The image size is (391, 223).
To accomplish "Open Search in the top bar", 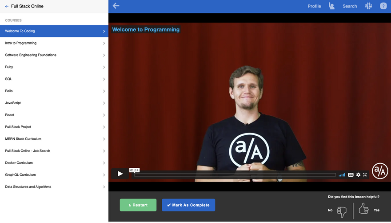I will point(350,6).
